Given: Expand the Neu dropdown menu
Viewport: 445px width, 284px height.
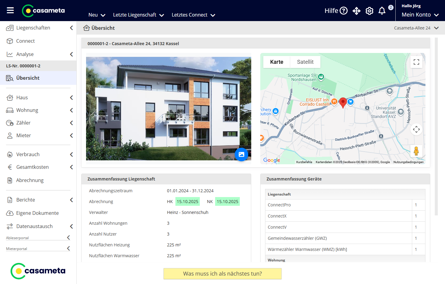Looking at the screenshot, I should pyautogui.click(x=97, y=15).
